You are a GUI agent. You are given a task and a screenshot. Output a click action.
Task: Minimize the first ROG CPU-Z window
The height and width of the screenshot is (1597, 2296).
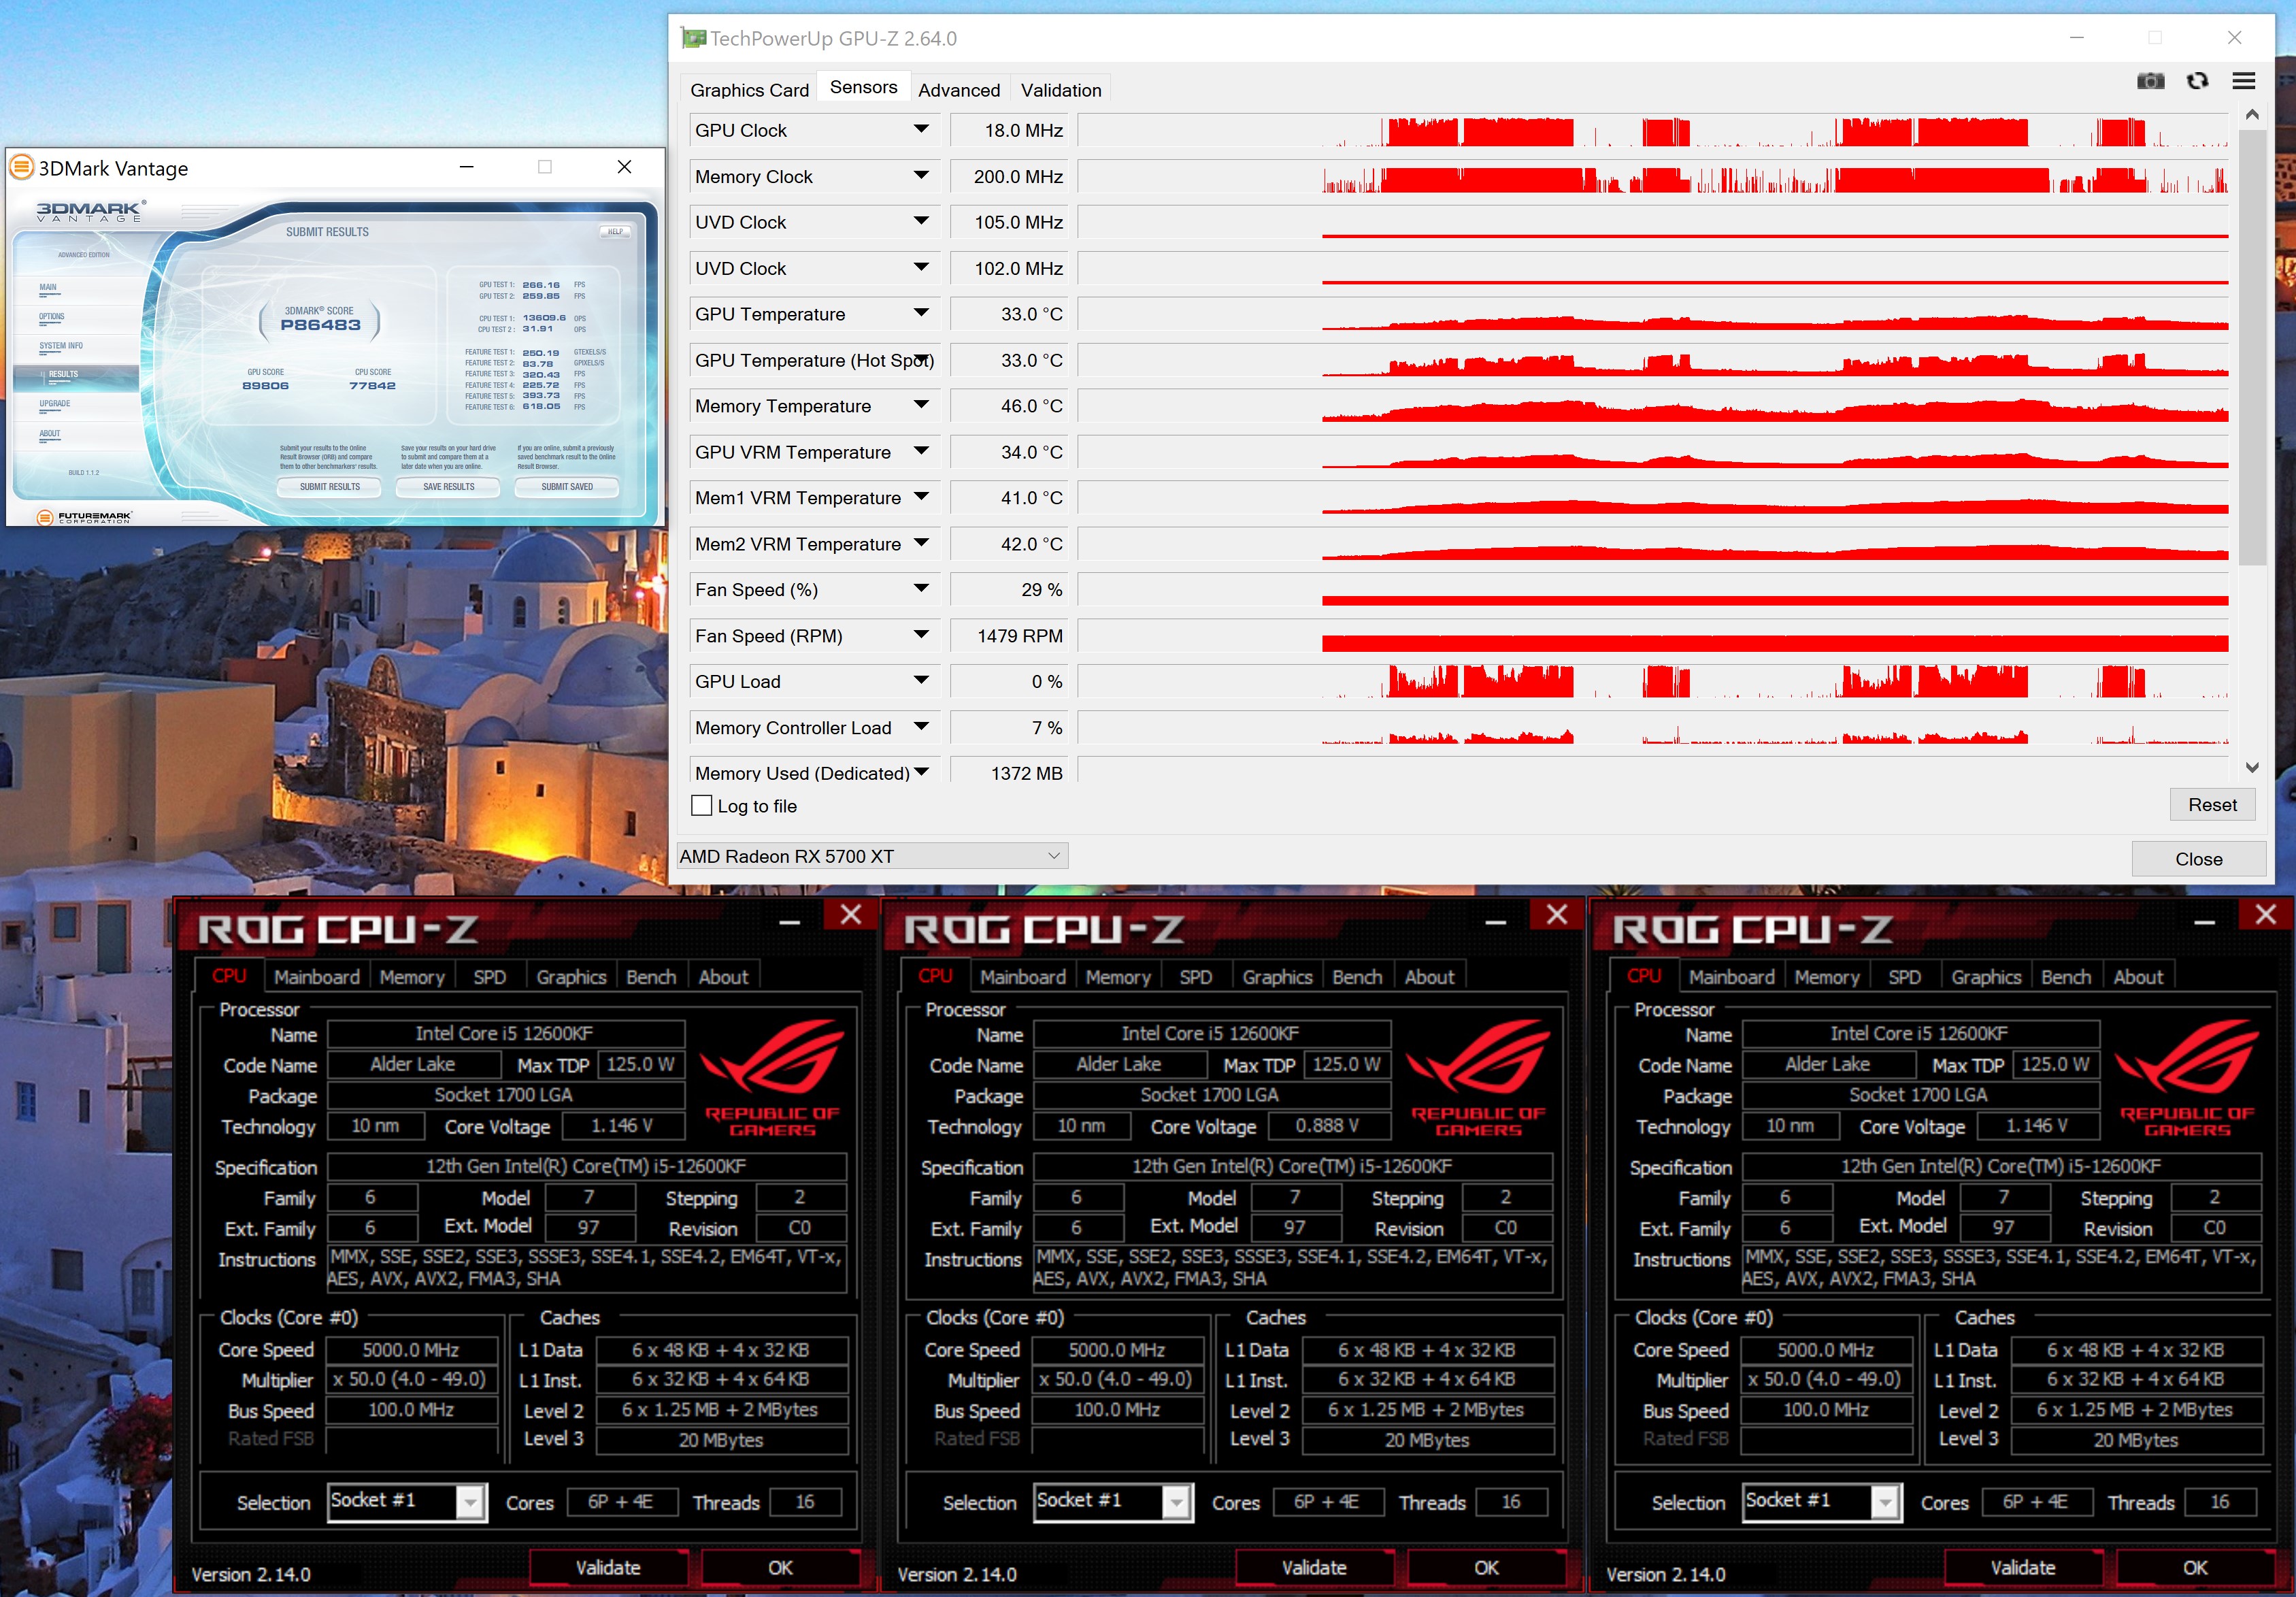tap(790, 922)
